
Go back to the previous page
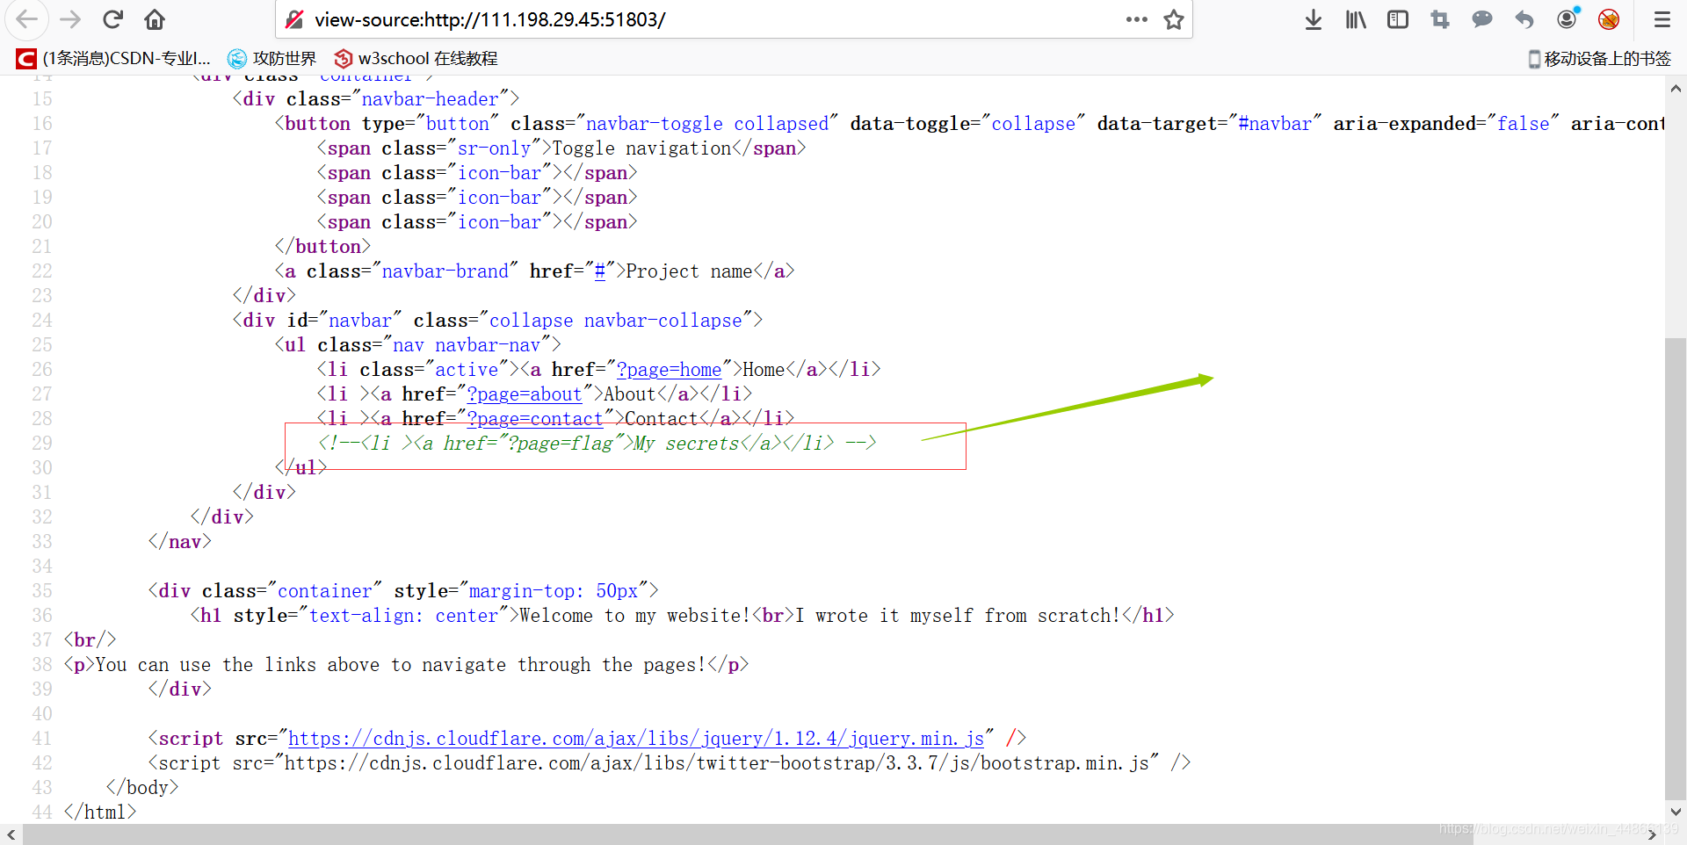tap(27, 19)
